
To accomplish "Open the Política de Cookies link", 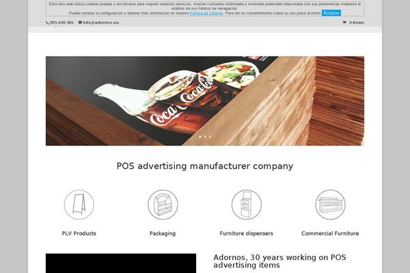I will click(x=206, y=13).
